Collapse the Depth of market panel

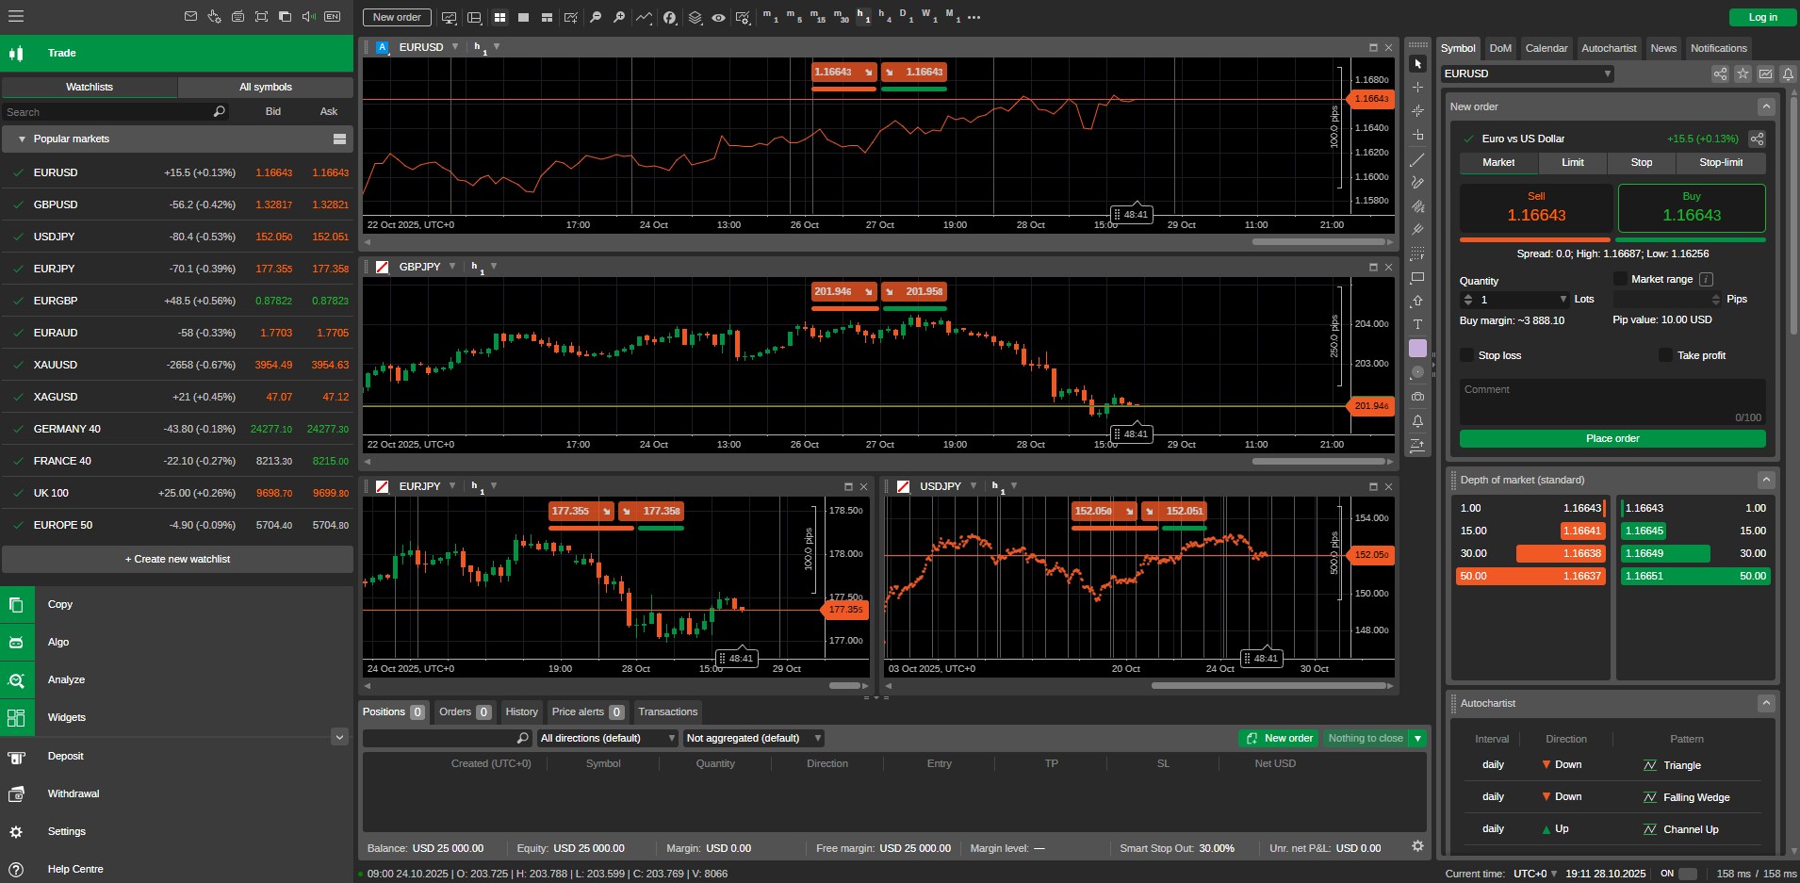pyautogui.click(x=1765, y=480)
